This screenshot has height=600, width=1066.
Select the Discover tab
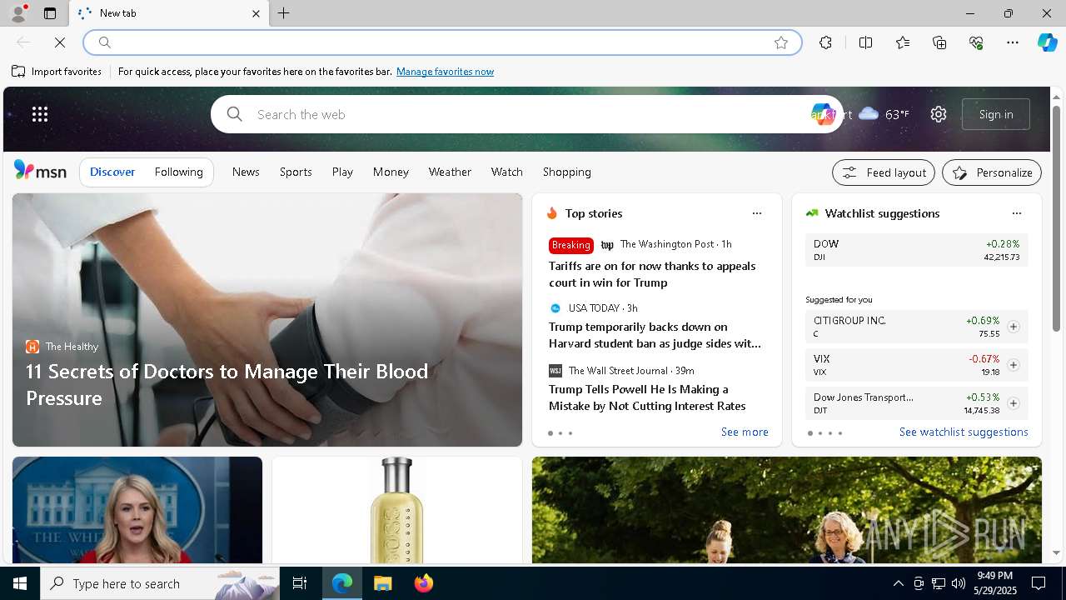[112, 172]
